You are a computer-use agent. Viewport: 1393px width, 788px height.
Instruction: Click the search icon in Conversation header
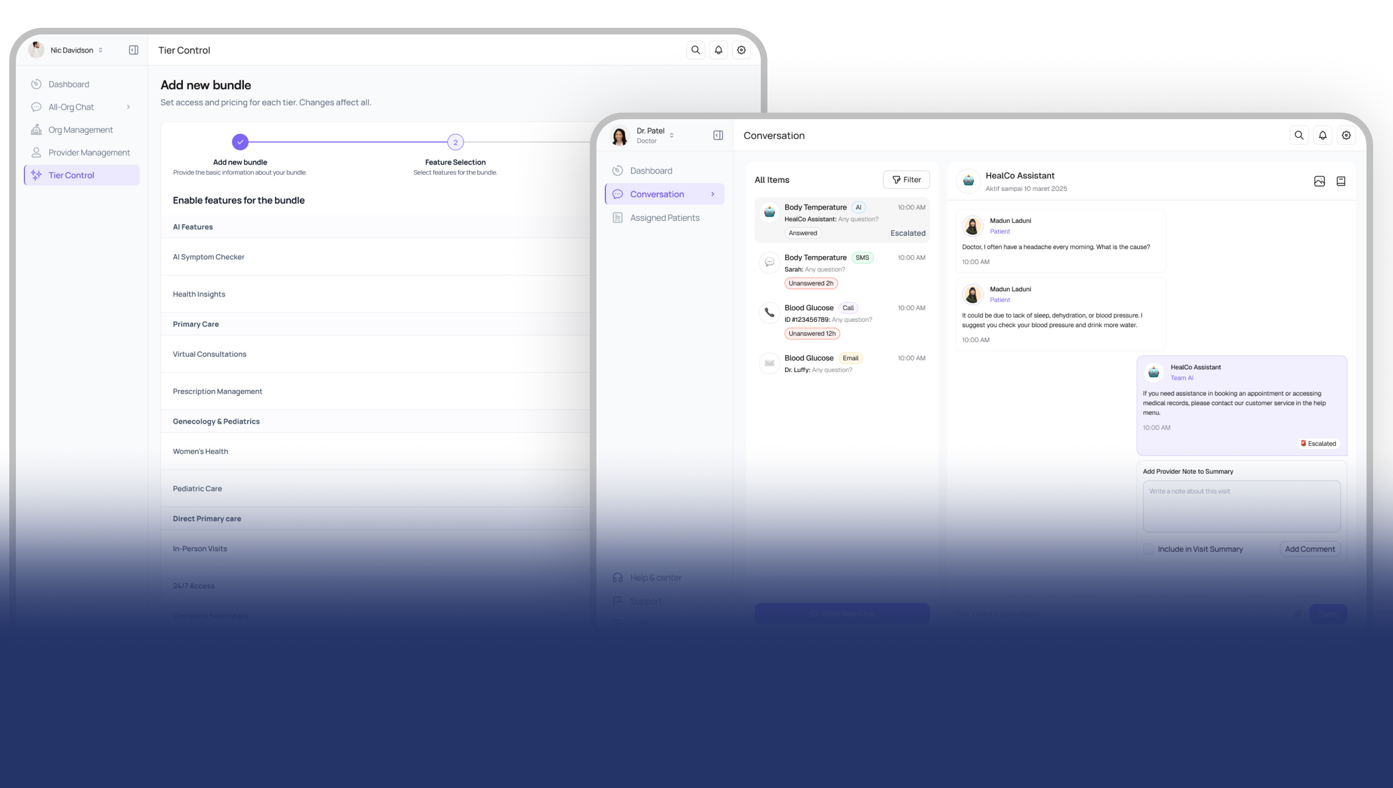[x=1299, y=135]
